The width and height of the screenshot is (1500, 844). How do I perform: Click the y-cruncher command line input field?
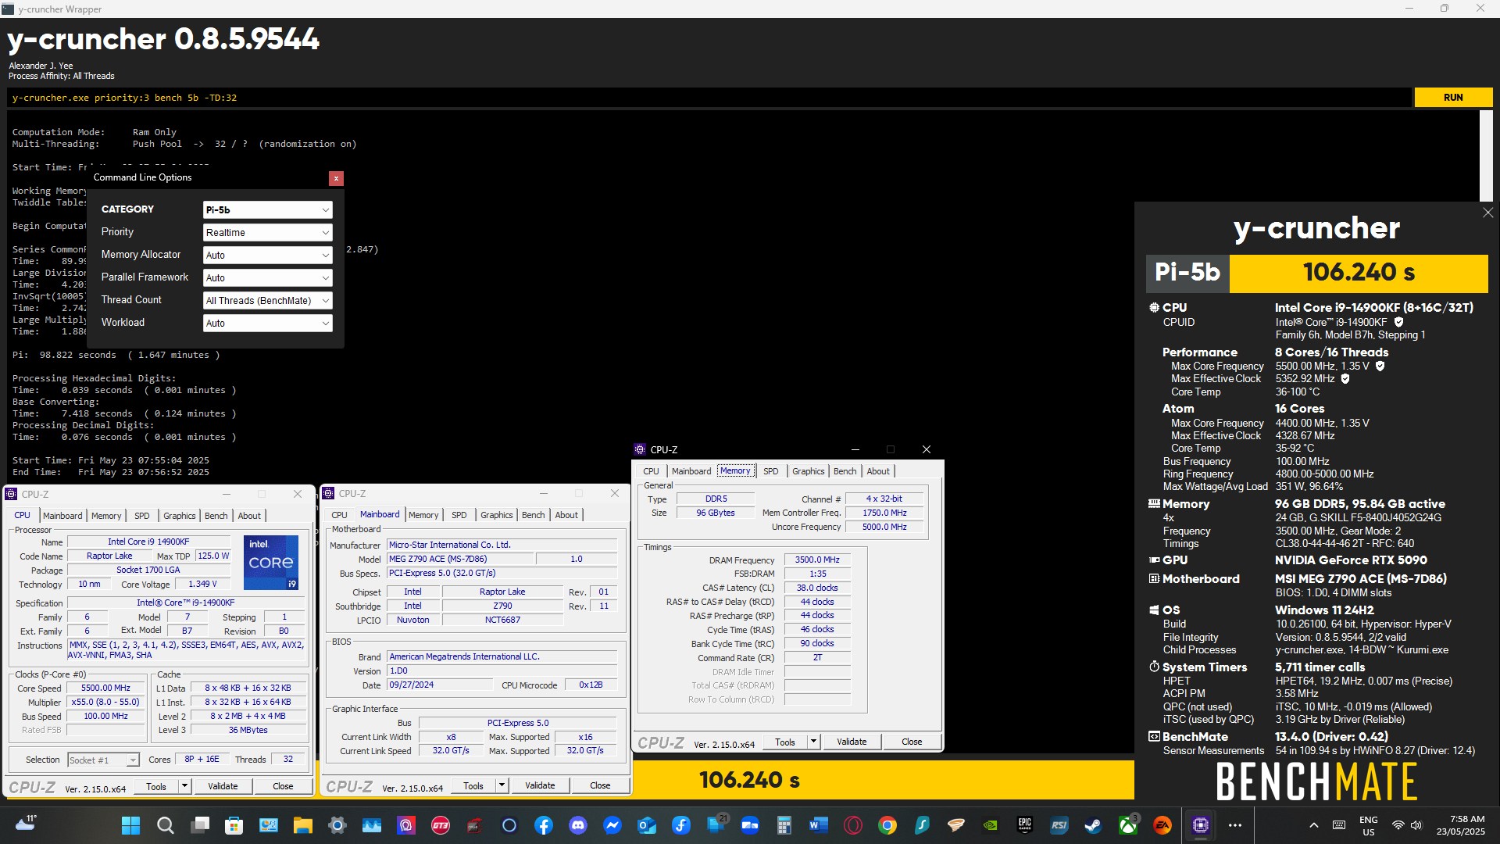pos(709,98)
